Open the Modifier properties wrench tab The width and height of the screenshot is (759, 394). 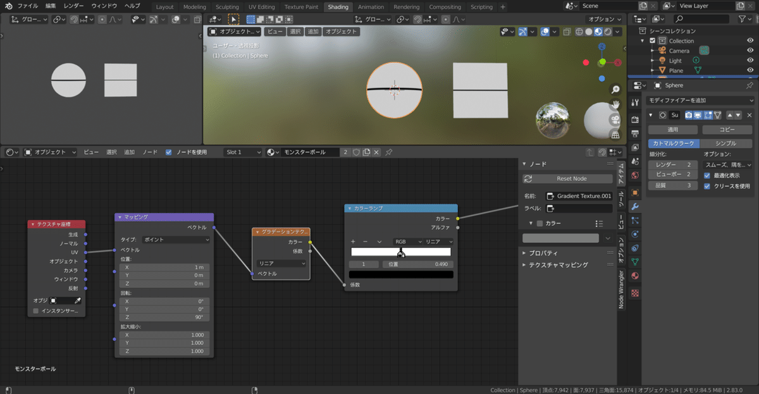635,206
